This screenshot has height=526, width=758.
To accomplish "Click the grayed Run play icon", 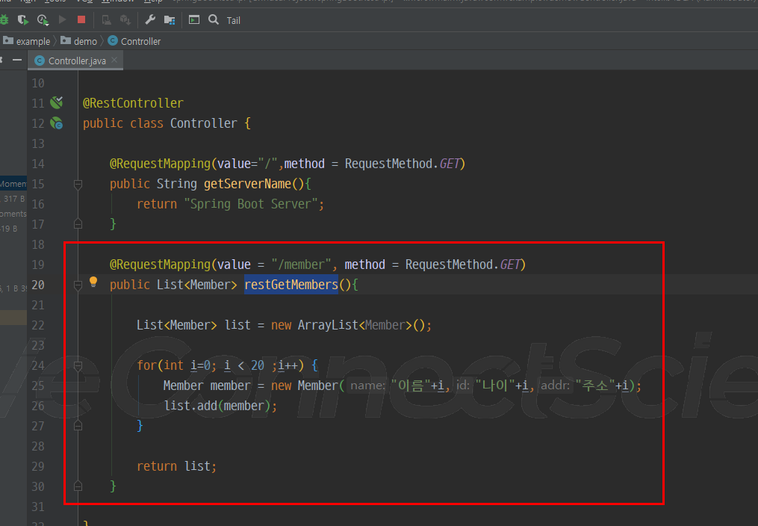I will click(63, 20).
